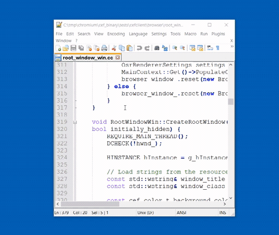Click the Notepad++ application icon in title bar

pyautogui.click(x=59, y=25)
